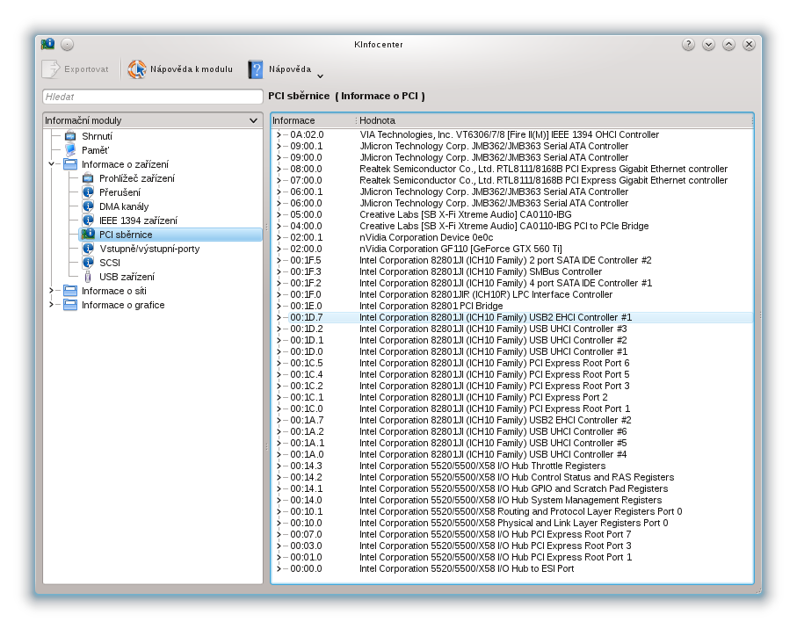Open Nápověda k modulu help icon
797x629 pixels.
click(x=137, y=69)
